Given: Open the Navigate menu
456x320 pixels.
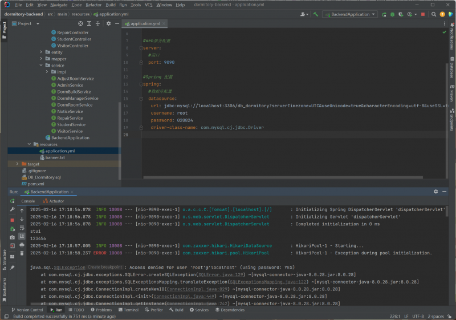Looking at the screenshot, I should [x=59, y=5].
